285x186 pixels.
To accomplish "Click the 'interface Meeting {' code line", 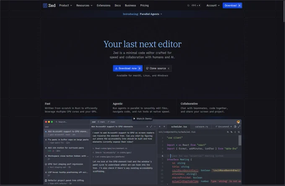I will (x=179, y=160).
